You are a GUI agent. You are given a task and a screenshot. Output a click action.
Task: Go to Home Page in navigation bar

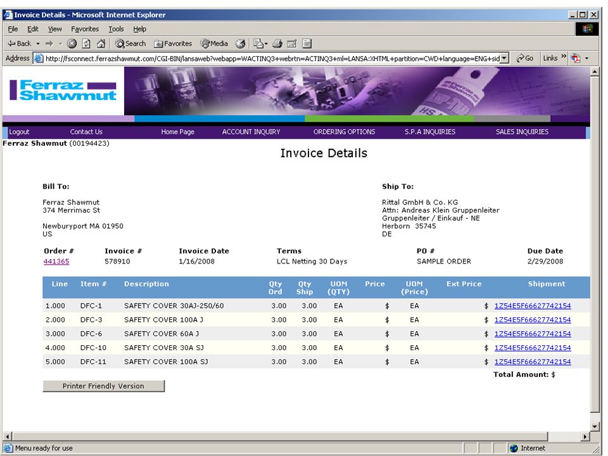click(177, 132)
